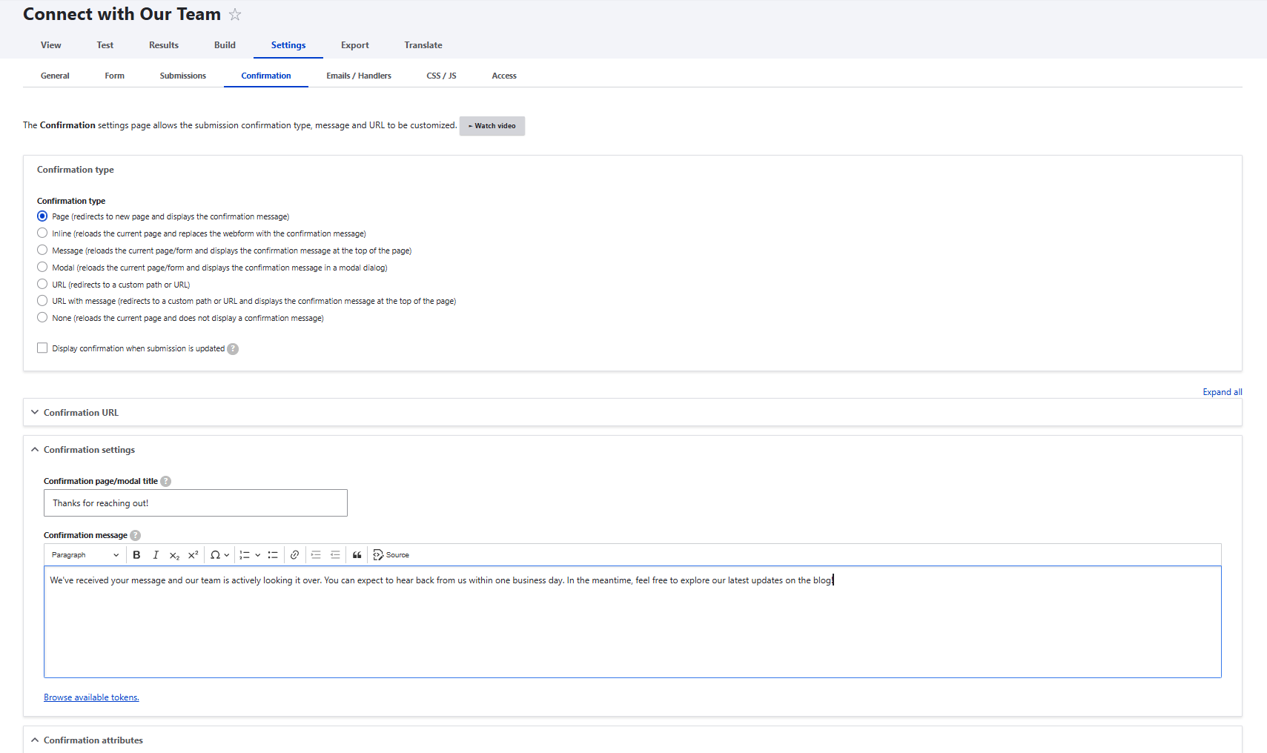Show help for Confirmation message
The height and width of the screenshot is (753, 1267).
[135, 535]
